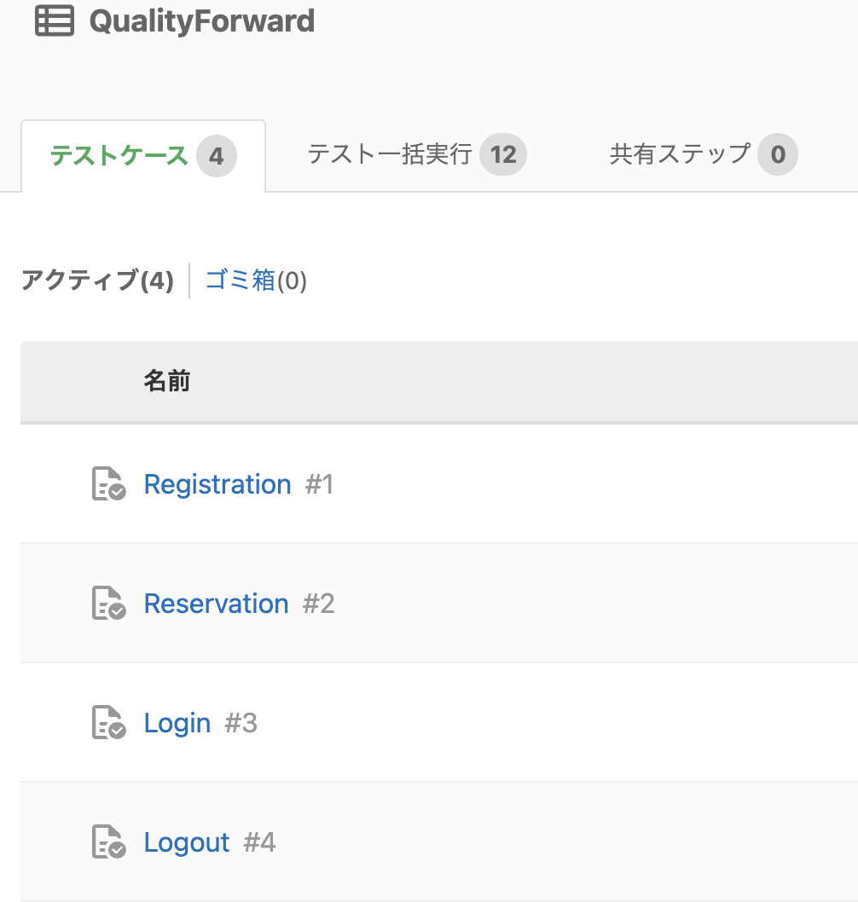The image size is (858, 902).
Task: Click the Registration test case icon
Action: click(109, 483)
